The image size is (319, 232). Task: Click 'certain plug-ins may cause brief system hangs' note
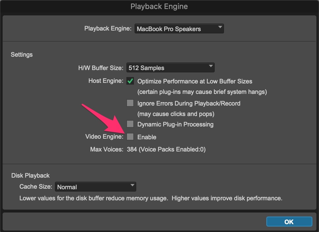tap(202, 92)
